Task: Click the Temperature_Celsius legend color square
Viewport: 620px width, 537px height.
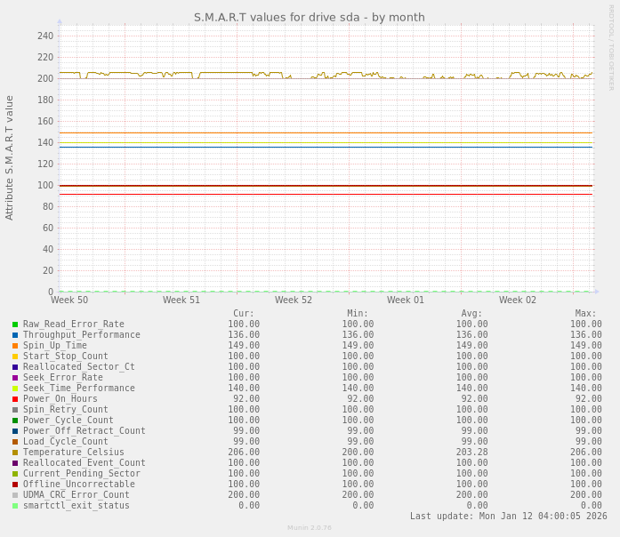Action: [15, 453]
